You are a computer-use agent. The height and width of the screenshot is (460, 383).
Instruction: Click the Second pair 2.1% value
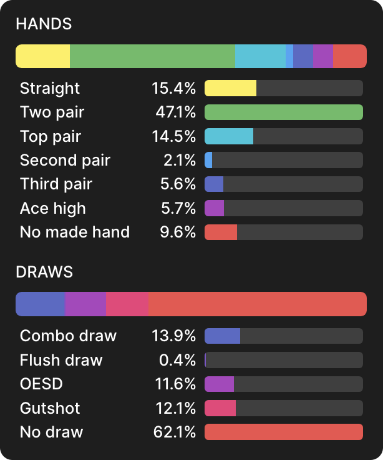180,160
